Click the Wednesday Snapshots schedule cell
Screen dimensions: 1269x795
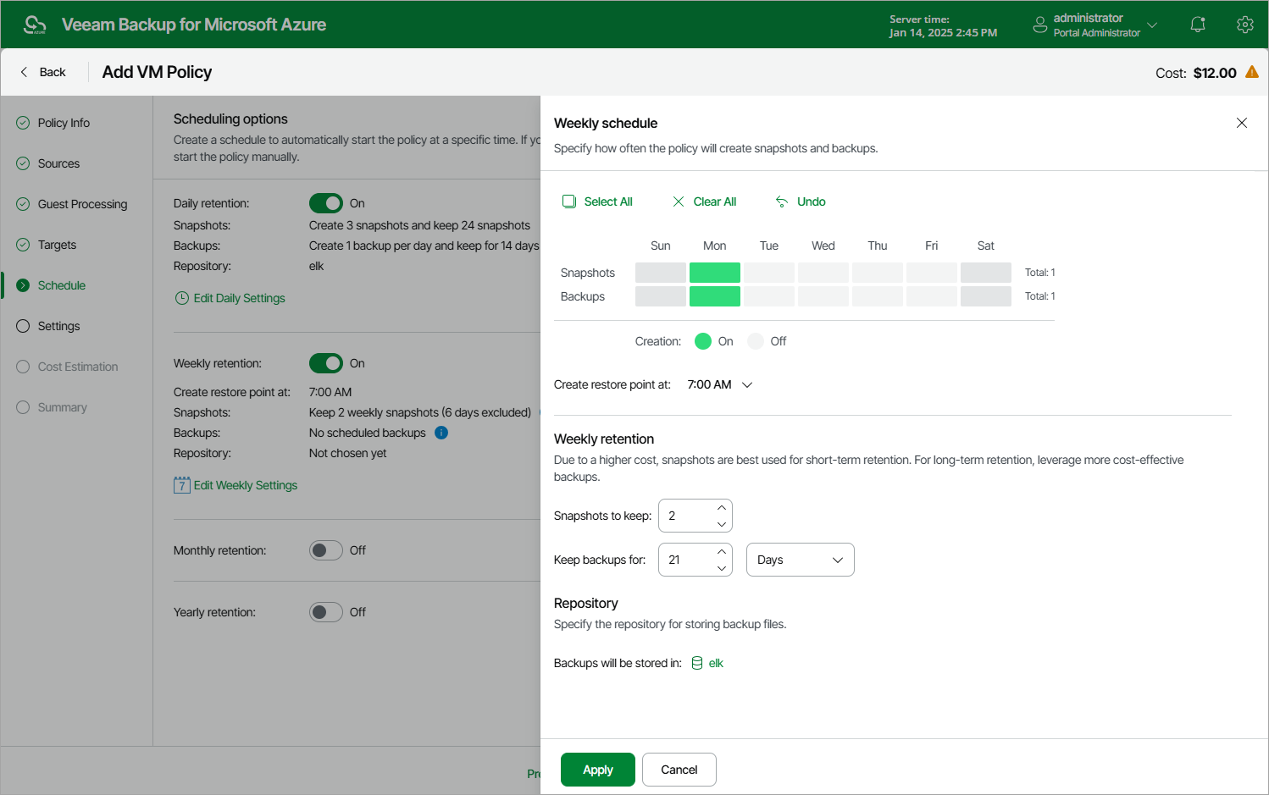[x=823, y=273]
